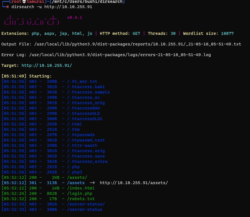250x217 pixels.
Task: Click the version number v0.4.1
Action: point(74,17)
